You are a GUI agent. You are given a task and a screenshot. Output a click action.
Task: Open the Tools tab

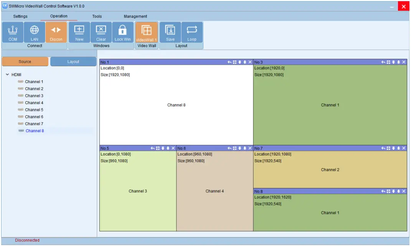point(97,16)
